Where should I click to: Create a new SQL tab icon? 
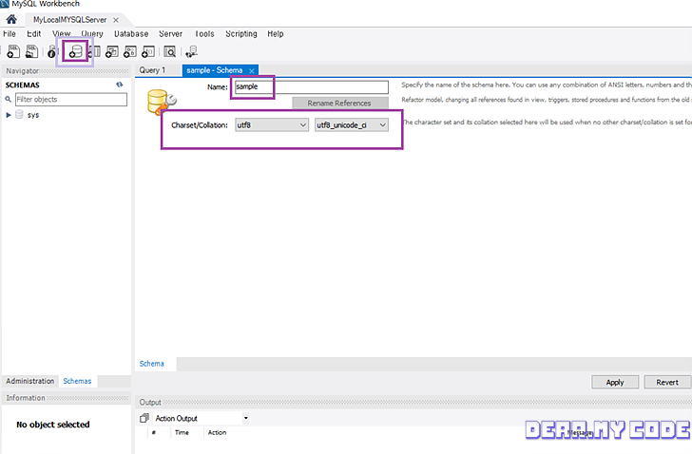point(13,51)
